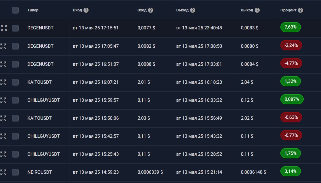Click entry price '0,0006339 $'
321x183 pixels.
150,172
